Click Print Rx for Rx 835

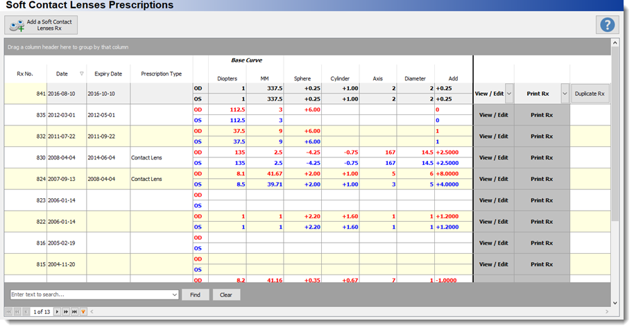tap(542, 115)
